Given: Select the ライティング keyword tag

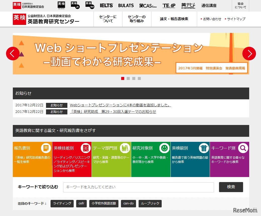Looking at the screenshot, I should pyautogui.click(x=62, y=203).
